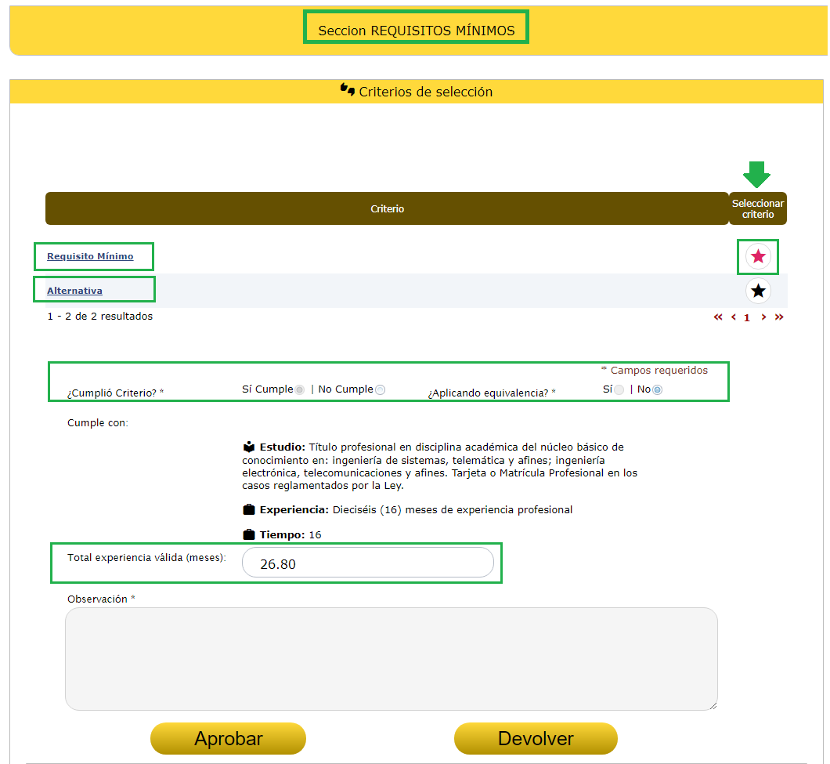830x764 pixels.
Task: Click inside the Observación text area
Action: tap(391, 659)
